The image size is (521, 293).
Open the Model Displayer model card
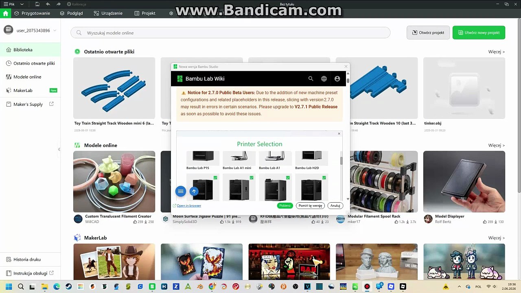coord(464,181)
